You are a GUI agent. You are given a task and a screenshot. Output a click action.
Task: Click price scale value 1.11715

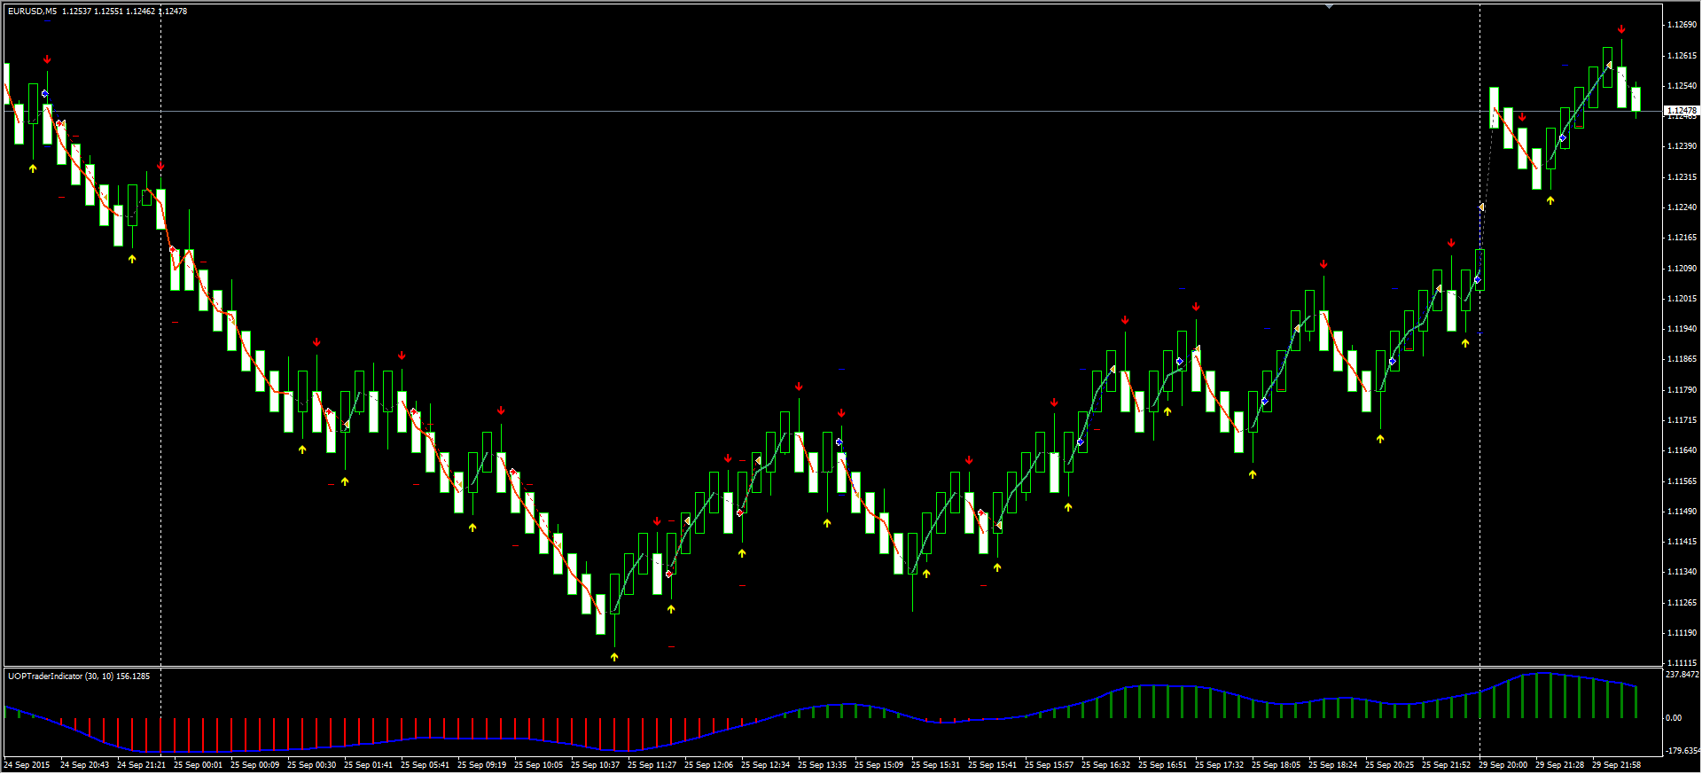pyautogui.click(x=1682, y=419)
